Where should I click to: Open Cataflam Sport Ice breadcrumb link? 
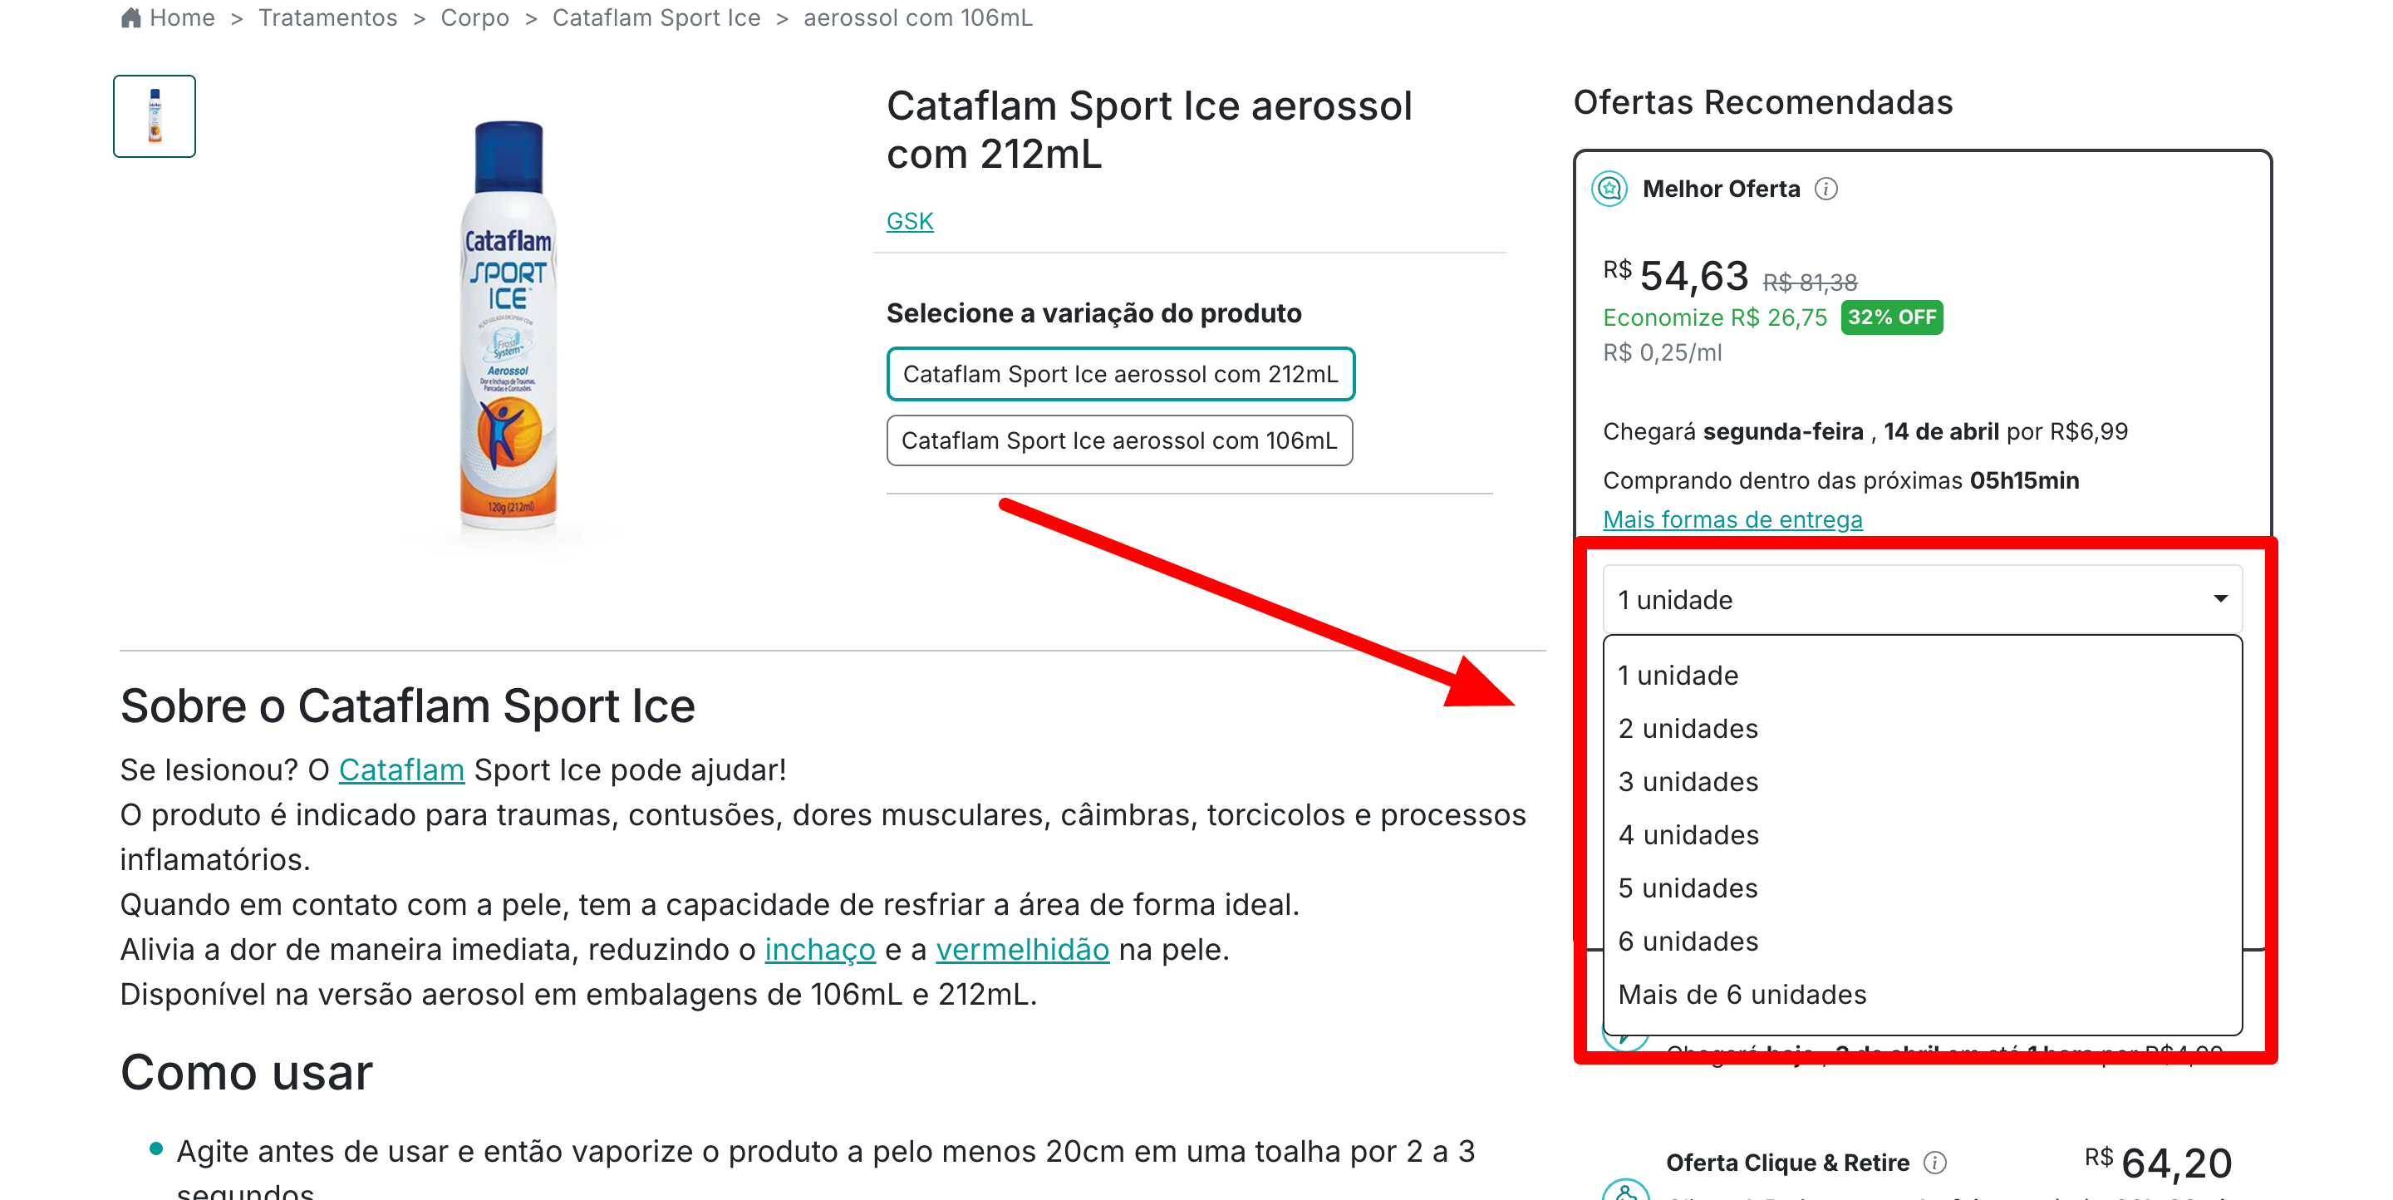coord(656,17)
